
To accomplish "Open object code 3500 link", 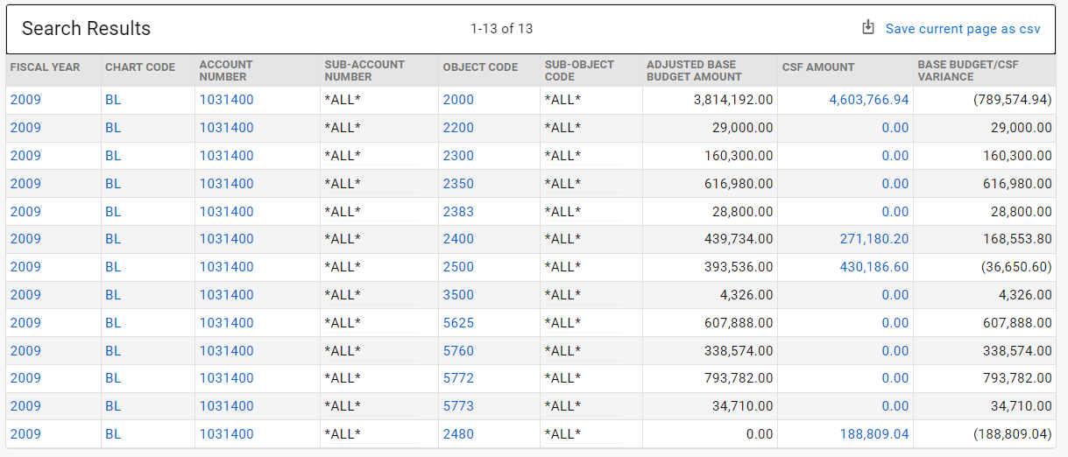I will pyautogui.click(x=458, y=295).
